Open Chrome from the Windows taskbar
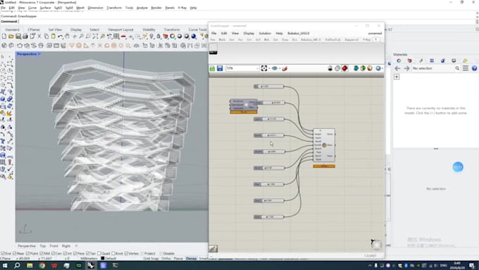This screenshot has width=479, height=270. coord(42,265)
